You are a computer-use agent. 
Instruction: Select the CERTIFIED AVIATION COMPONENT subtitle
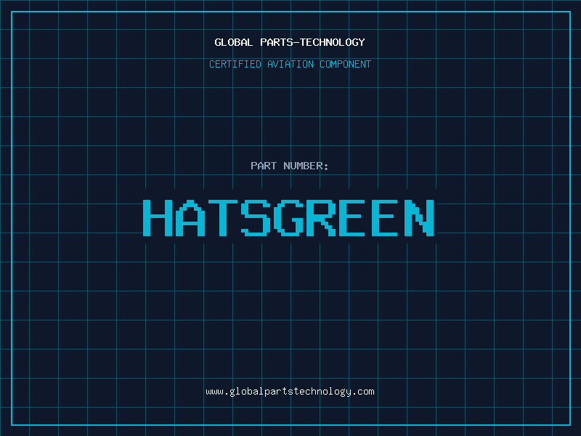coord(290,64)
